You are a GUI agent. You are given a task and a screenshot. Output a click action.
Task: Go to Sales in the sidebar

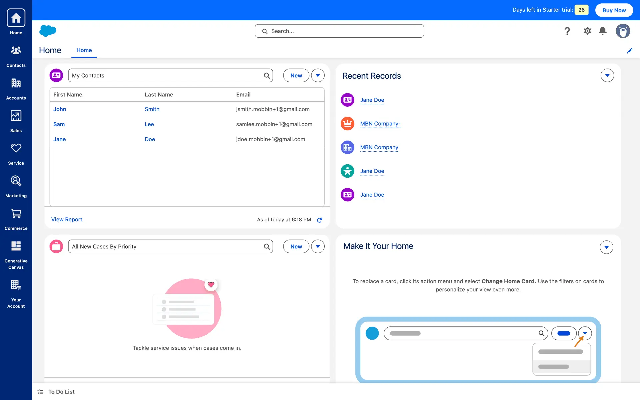[x=16, y=121]
